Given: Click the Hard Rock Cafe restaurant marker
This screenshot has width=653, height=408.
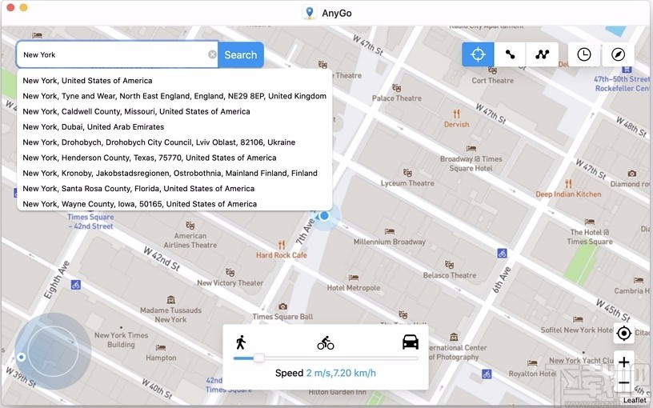Looking at the screenshot, I should click(x=282, y=245).
